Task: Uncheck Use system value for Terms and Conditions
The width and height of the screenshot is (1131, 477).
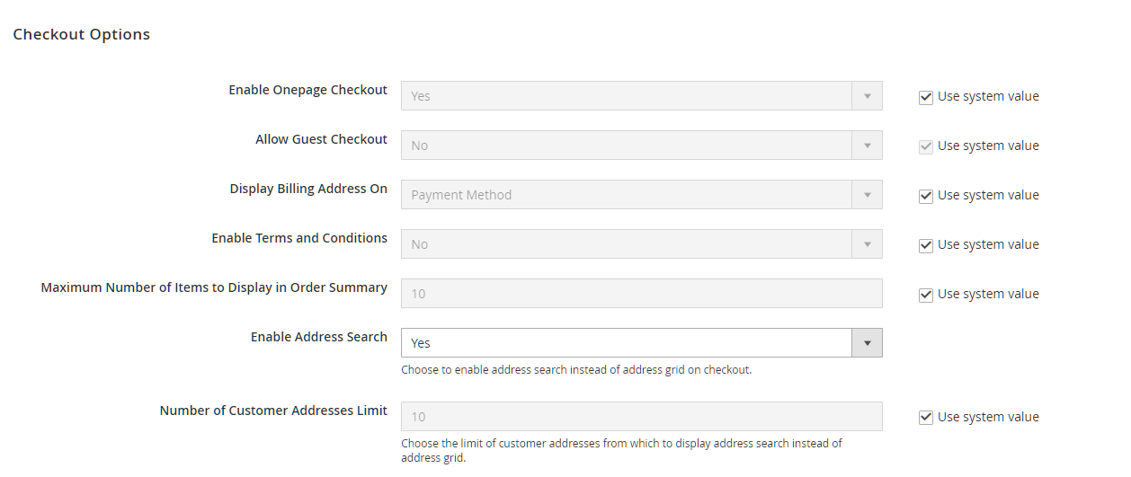Action: pyautogui.click(x=926, y=245)
